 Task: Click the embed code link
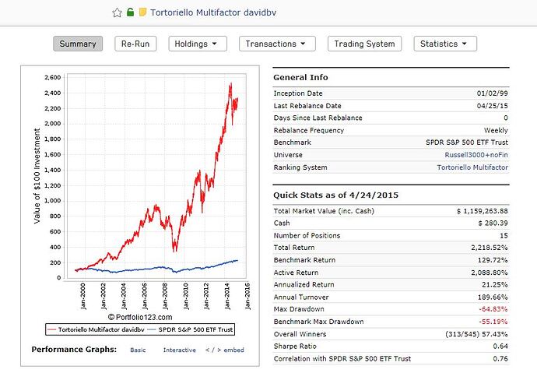225,350
